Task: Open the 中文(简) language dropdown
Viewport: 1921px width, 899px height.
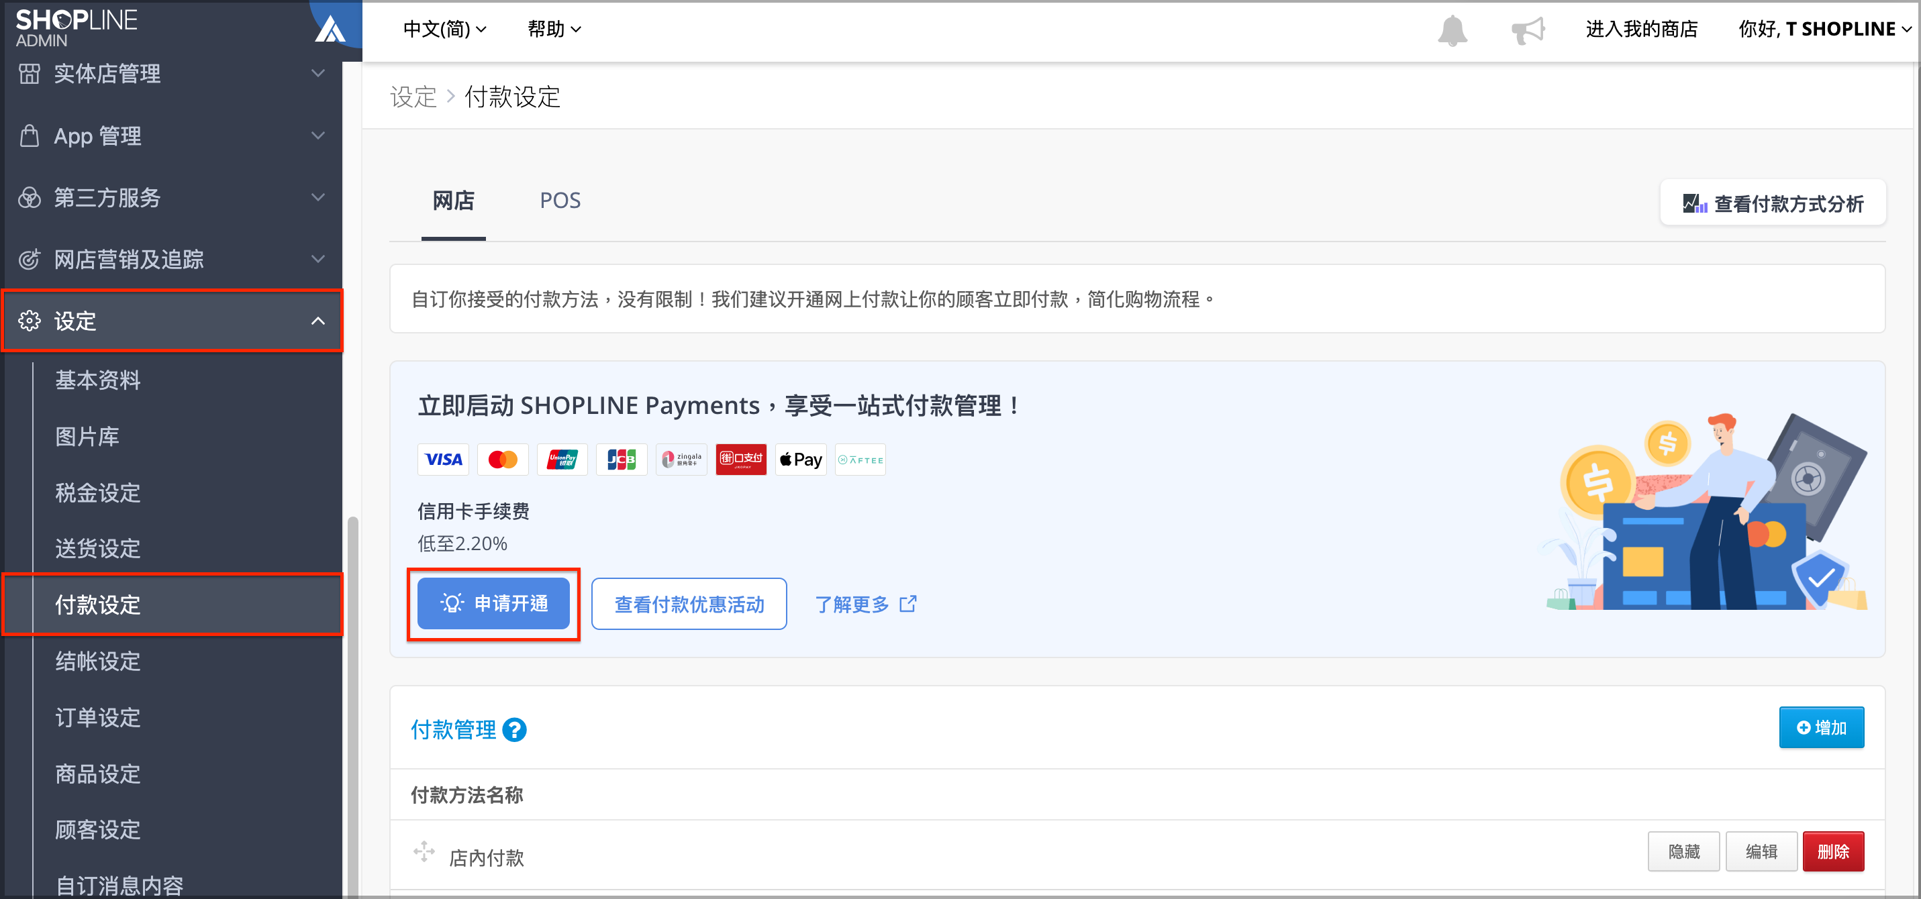Action: coord(445,29)
